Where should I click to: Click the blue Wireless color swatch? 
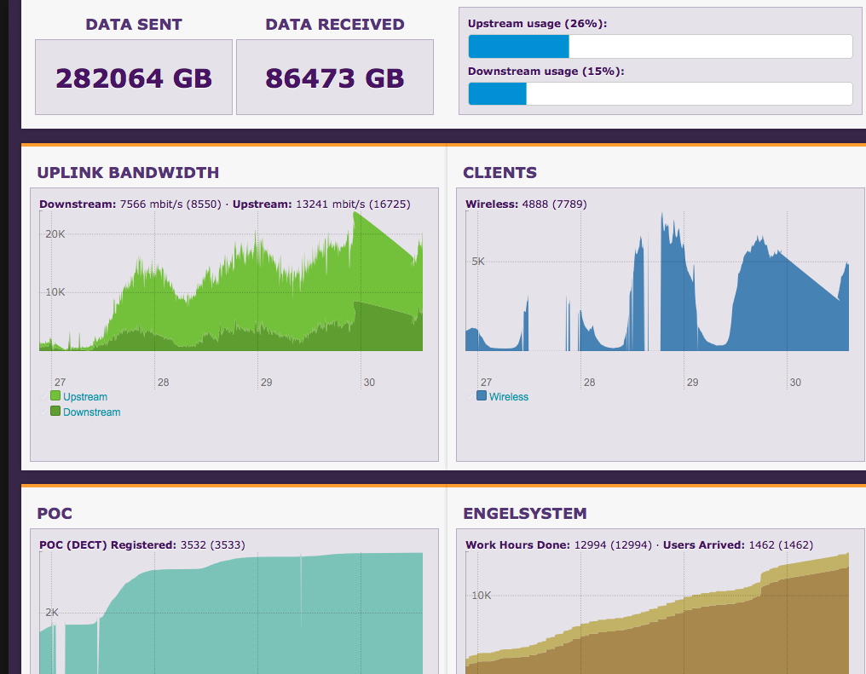482,395
